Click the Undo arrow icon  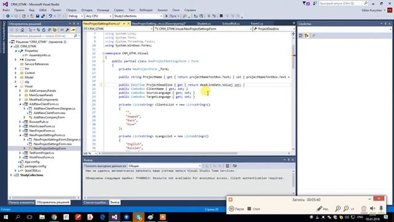pos(50,16)
